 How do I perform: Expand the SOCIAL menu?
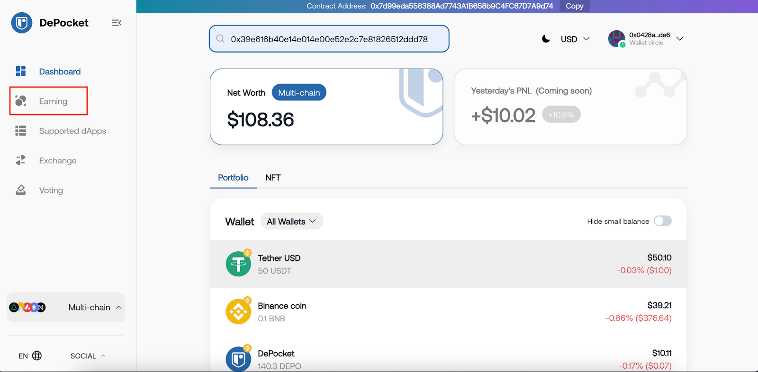click(x=88, y=356)
